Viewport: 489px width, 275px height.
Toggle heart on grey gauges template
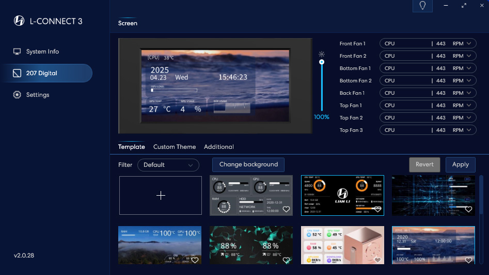click(x=287, y=209)
